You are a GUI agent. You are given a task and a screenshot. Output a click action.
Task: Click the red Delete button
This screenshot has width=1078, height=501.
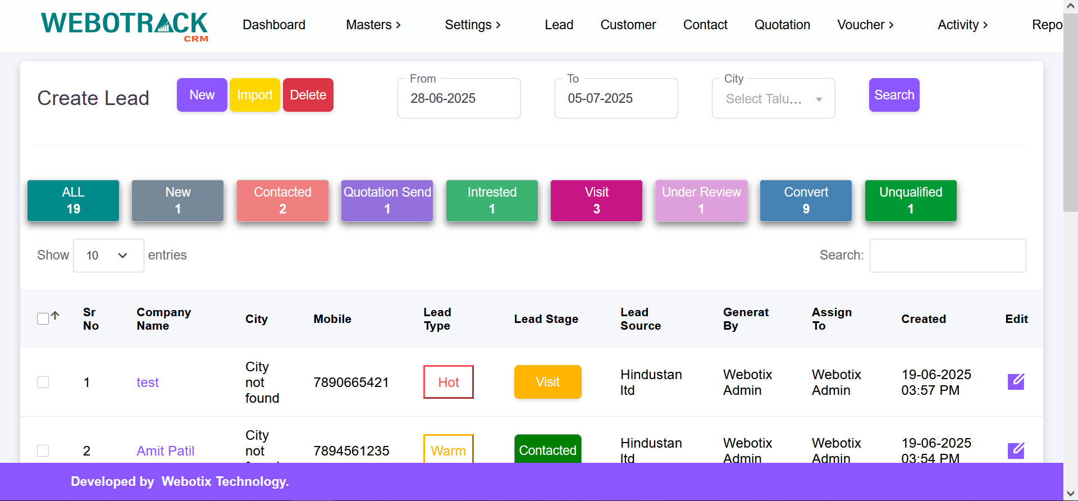pos(308,95)
